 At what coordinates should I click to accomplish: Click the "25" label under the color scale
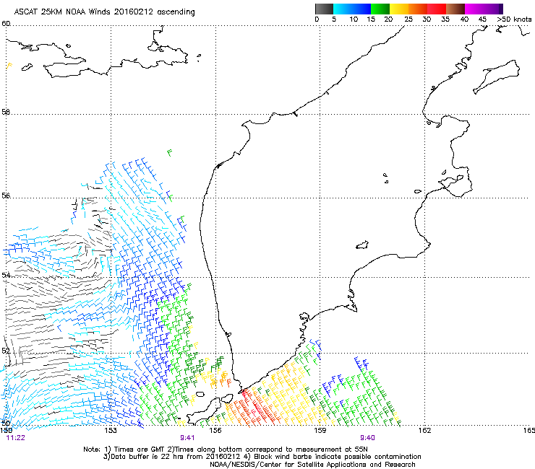408,19
